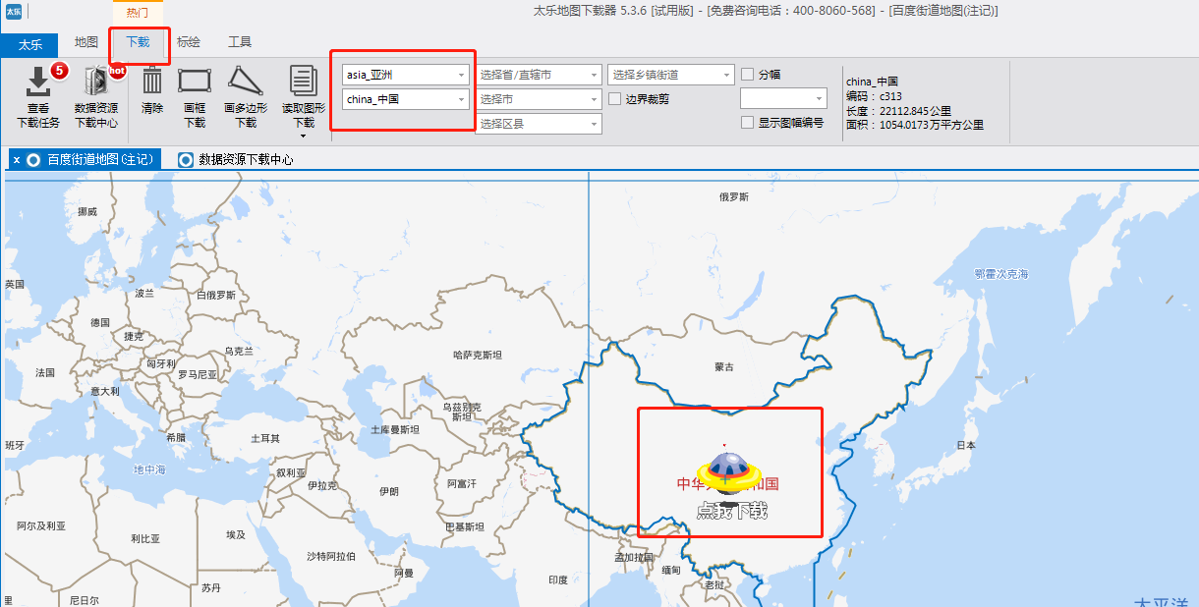
Task: Toggle the 显示图幅编号 checkbox
Action: tap(748, 123)
